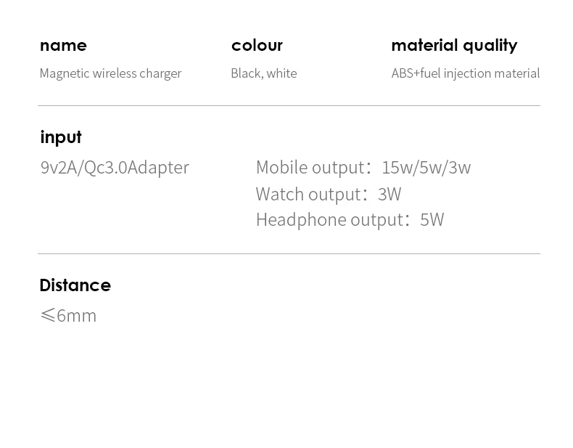The height and width of the screenshot is (448, 573).
Task: Select the "Magnetic wireless charger" text
Action: pos(110,73)
